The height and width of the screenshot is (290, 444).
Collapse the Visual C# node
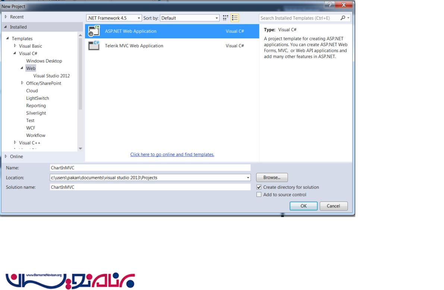coord(15,53)
